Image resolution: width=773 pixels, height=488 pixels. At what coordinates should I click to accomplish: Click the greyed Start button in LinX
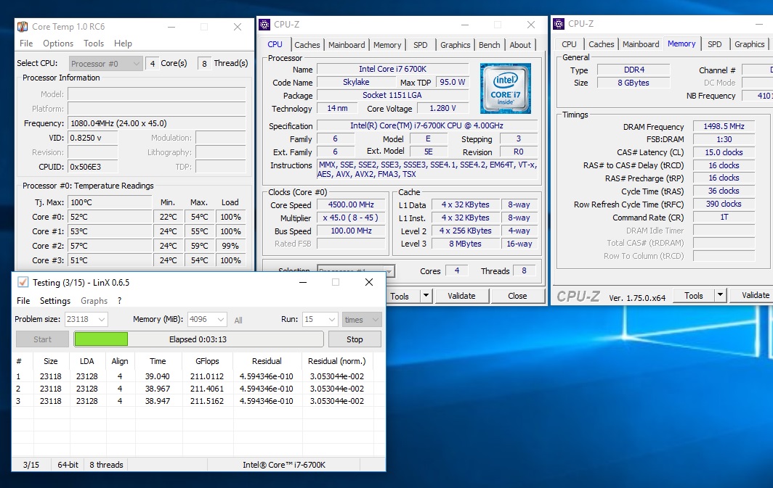[x=42, y=339]
